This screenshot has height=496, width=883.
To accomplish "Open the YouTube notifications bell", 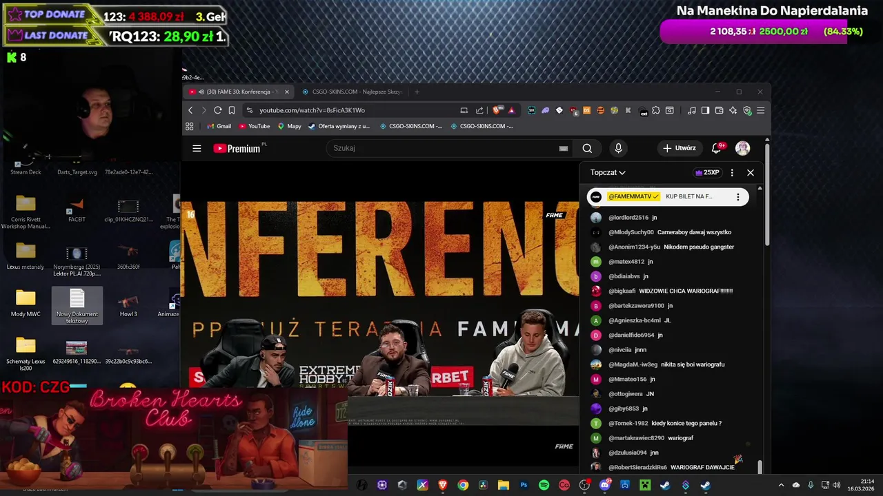I will pyautogui.click(x=716, y=148).
